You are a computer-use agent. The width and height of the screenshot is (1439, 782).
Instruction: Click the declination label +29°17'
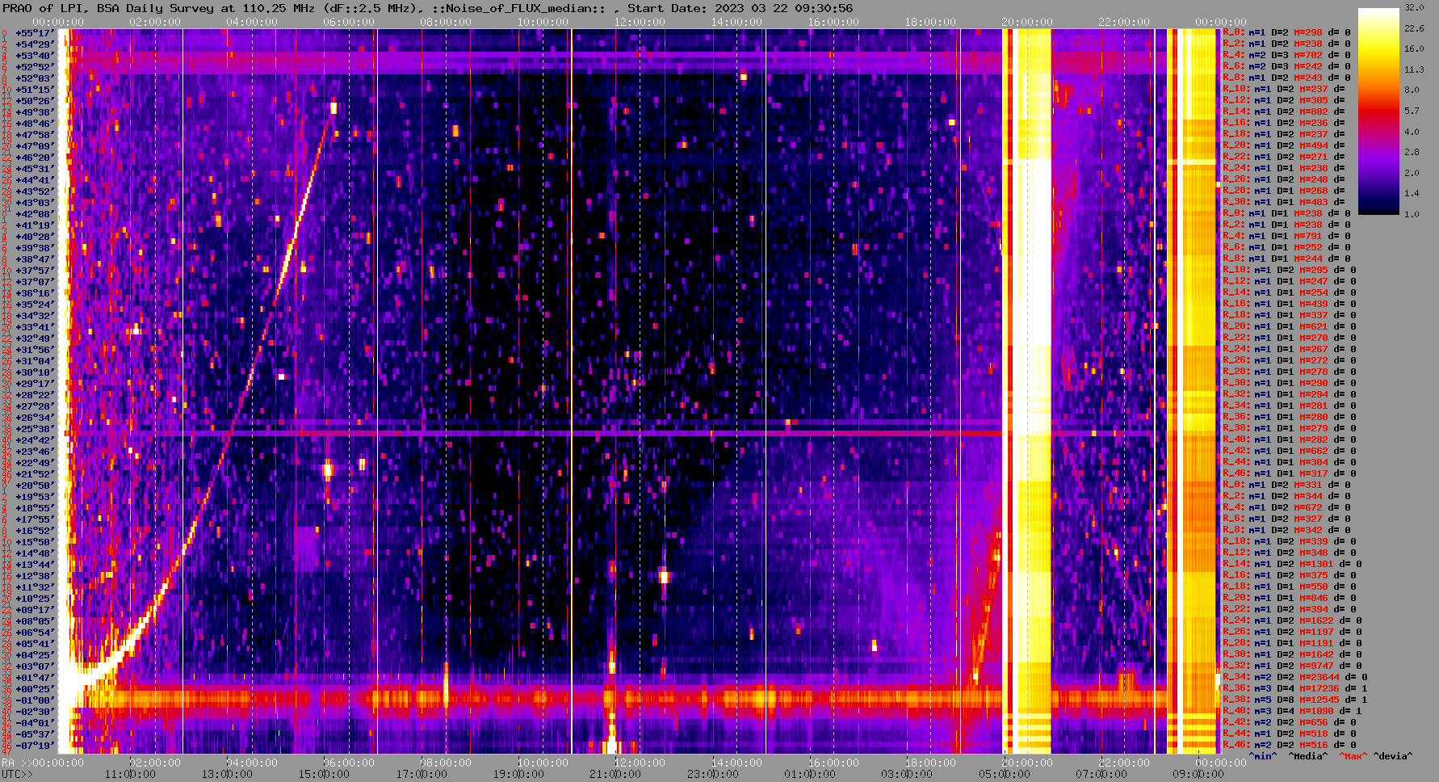(35, 384)
